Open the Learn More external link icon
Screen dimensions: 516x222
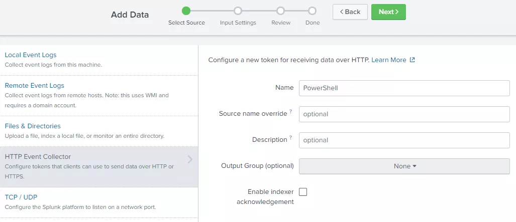(x=412, y=60)
